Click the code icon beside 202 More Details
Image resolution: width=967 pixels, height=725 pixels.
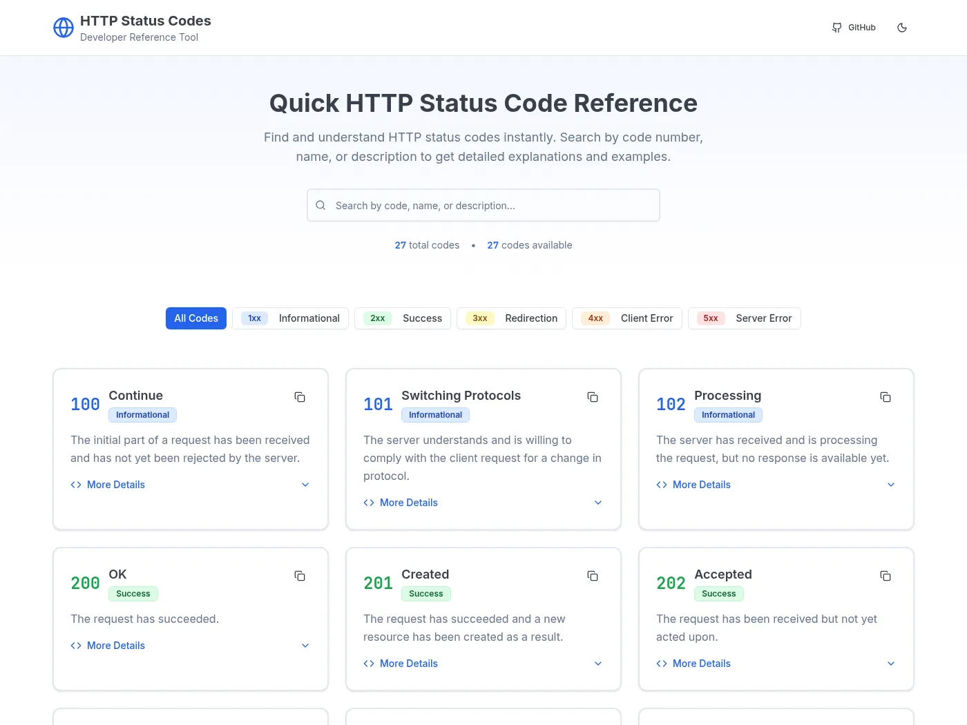pos(662,664)
